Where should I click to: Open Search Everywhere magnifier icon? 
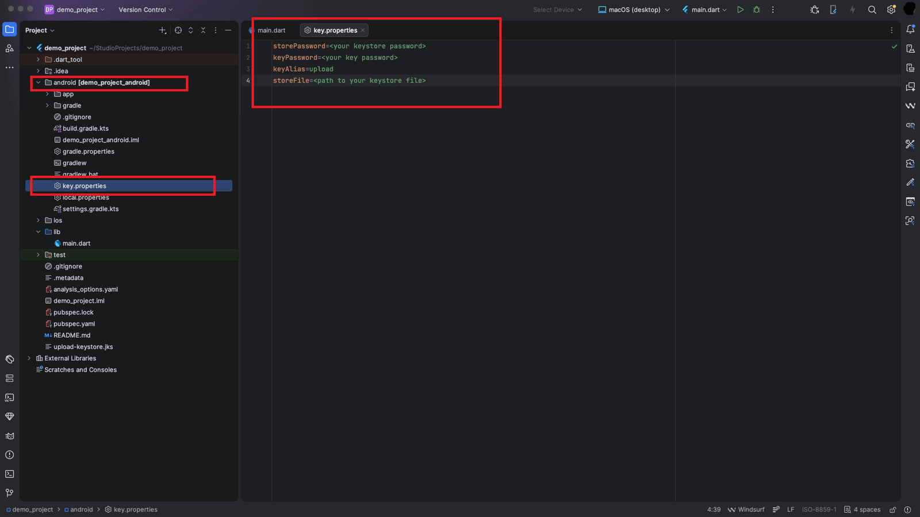[872, 10]
